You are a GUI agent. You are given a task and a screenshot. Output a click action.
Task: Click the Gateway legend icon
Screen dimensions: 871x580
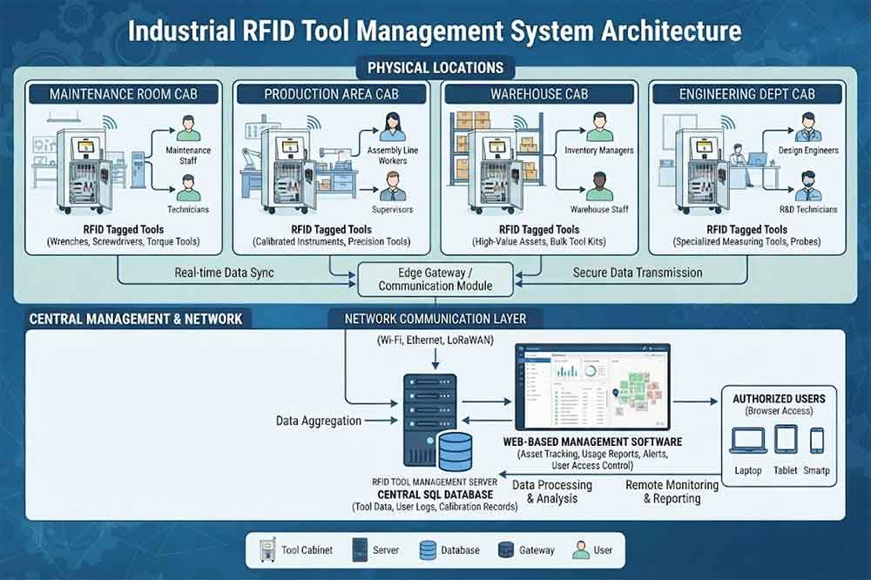pyautogui.click(x=506, y=550)
